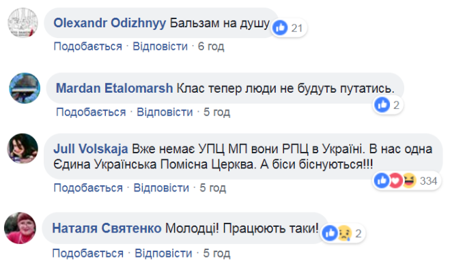Open the Olexandr Odizhnyy name link

point(110,23)
